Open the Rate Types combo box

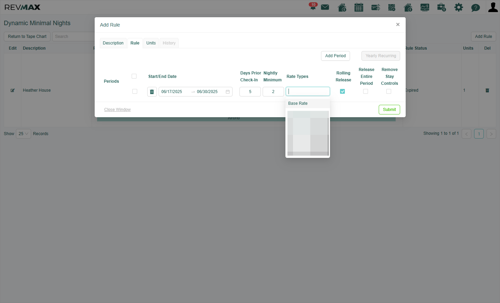(x=308, y=91)
